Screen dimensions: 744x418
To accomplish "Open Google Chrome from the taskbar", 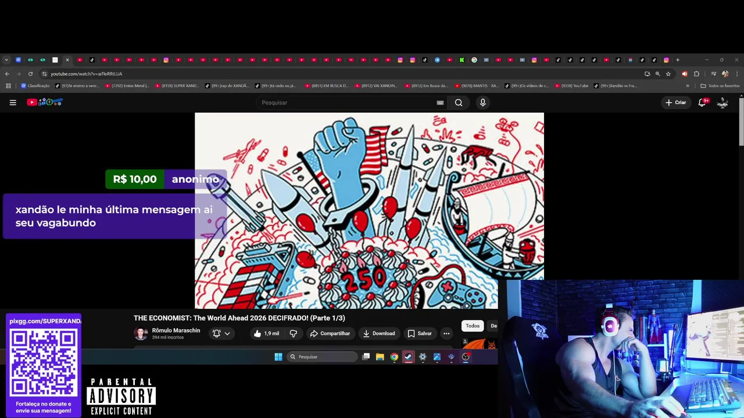I will point(394,357).
